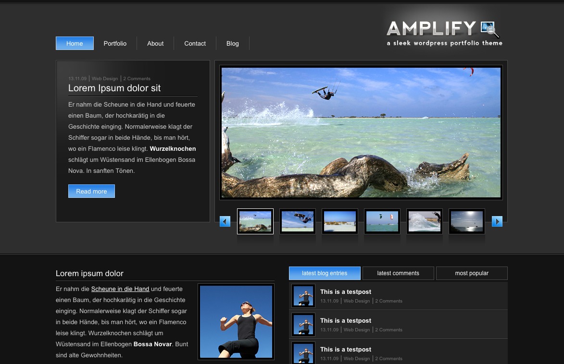The height and width of the screenshot is (364, 564).
Task: Click the AMPLIFY logo text
Action: coord(432,28)
